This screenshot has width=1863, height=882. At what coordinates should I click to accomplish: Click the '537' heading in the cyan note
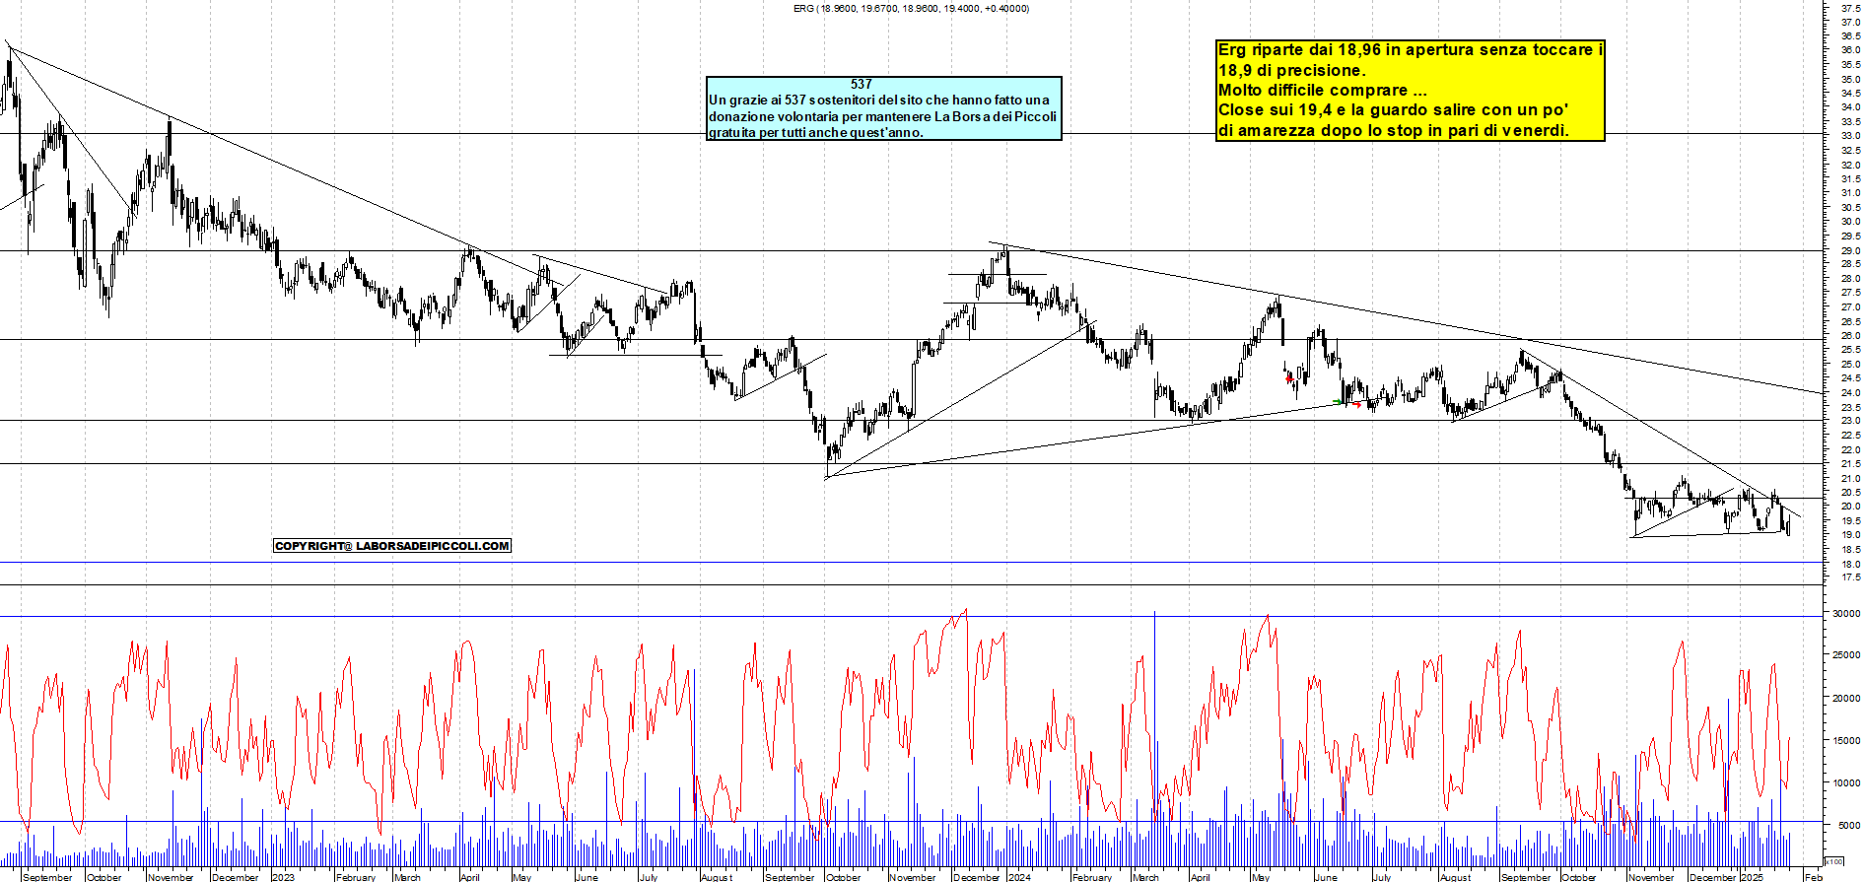tap(862, 85)
